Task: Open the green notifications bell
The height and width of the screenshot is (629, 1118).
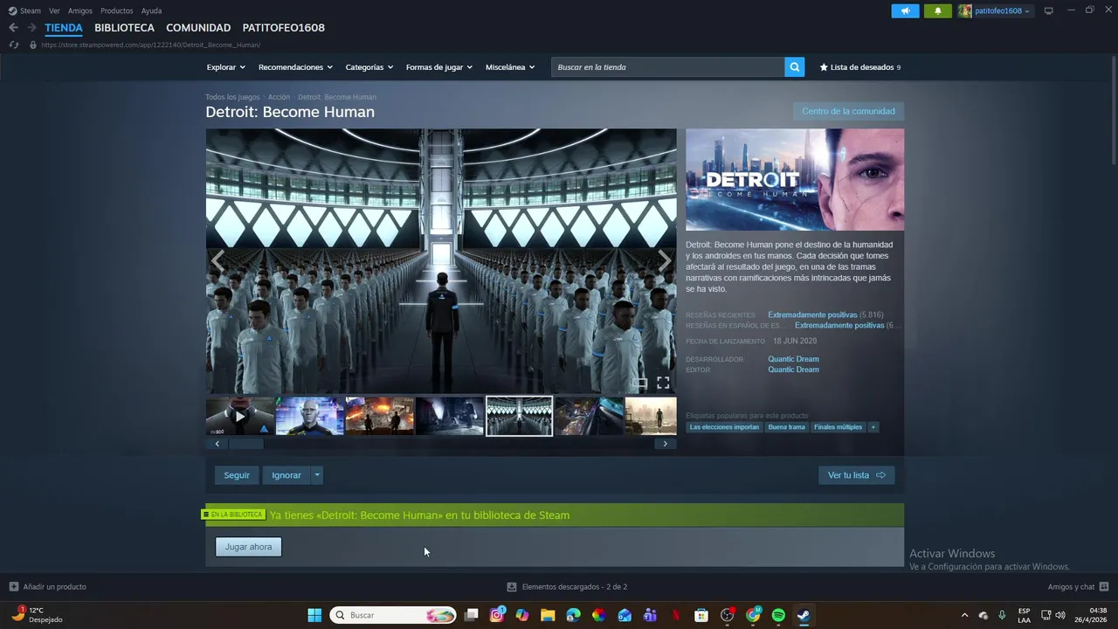Action: (x=938, y=10)
